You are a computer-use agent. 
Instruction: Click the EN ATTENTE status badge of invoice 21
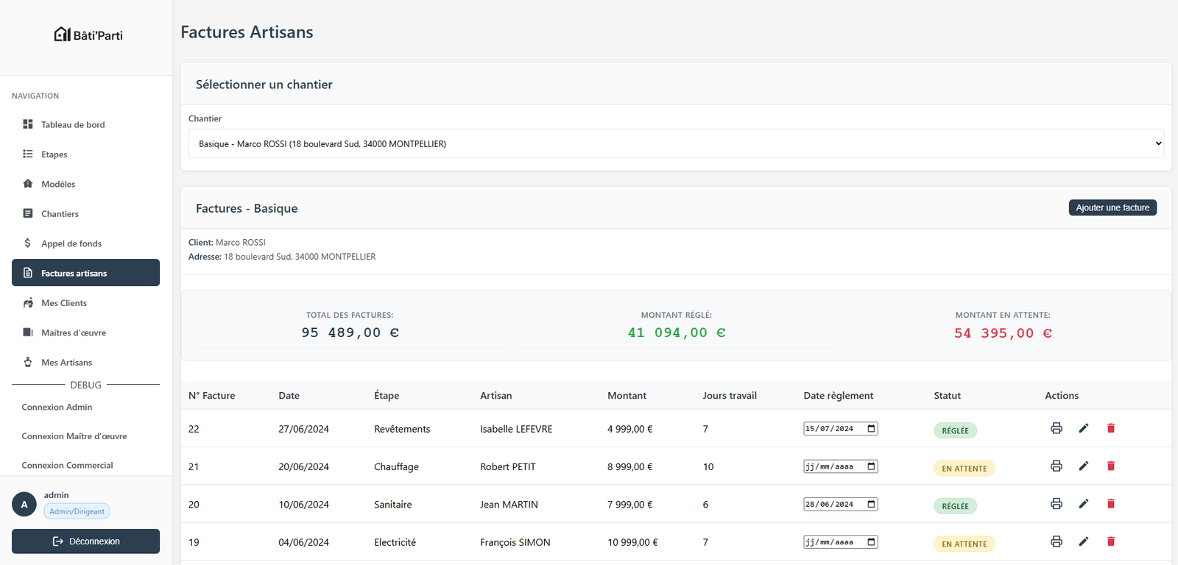pyautogui.click(x=964, y=469)
